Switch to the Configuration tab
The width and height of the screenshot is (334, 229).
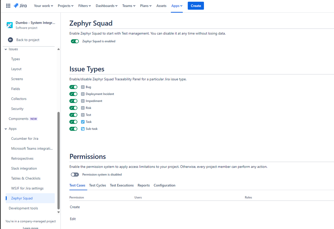click(x=164, y=185)
